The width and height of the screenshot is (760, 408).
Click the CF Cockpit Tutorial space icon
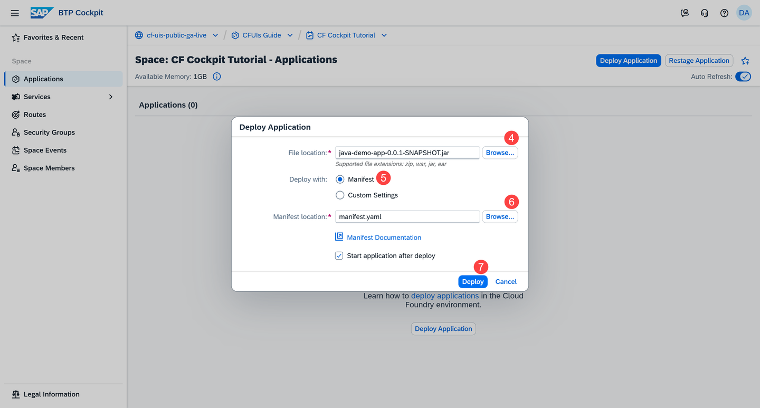pos(310,35)
